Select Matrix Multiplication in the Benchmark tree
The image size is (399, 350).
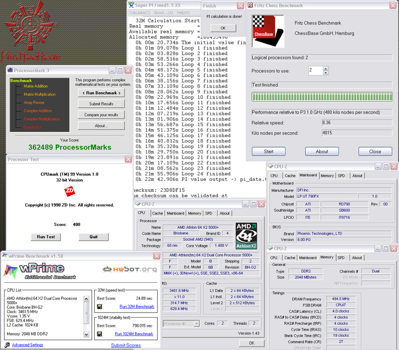coord(40,94)
